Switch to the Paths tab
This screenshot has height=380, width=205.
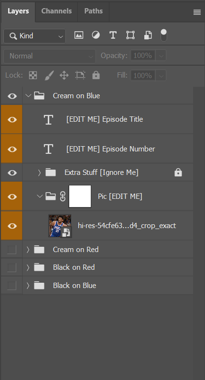pyautogui.click(x=94, y=11)
